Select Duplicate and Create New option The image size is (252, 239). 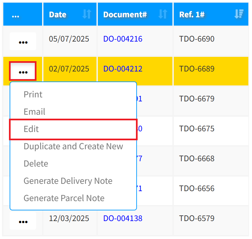coord(73,146)
